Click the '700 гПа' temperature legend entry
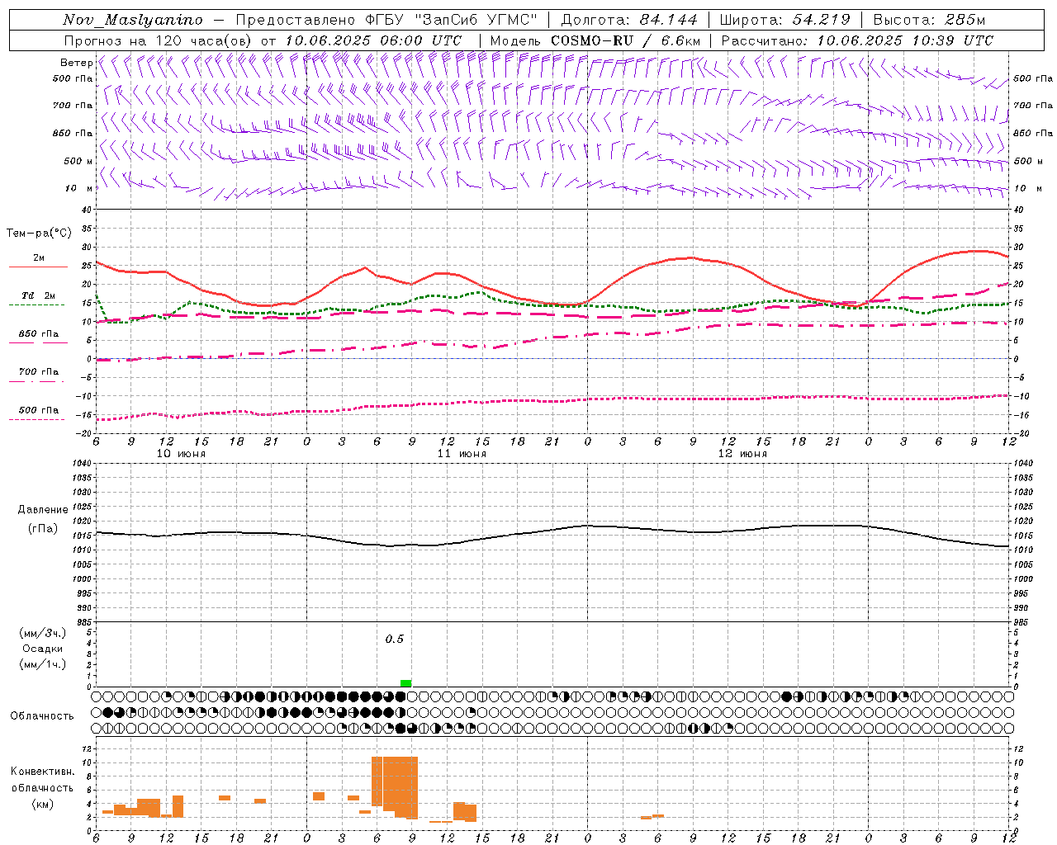Viewport: 1057px width, 845px height. point(39,372)
